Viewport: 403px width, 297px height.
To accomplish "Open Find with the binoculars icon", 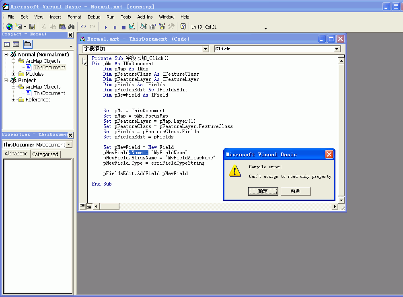I will (x=71, y=27).
